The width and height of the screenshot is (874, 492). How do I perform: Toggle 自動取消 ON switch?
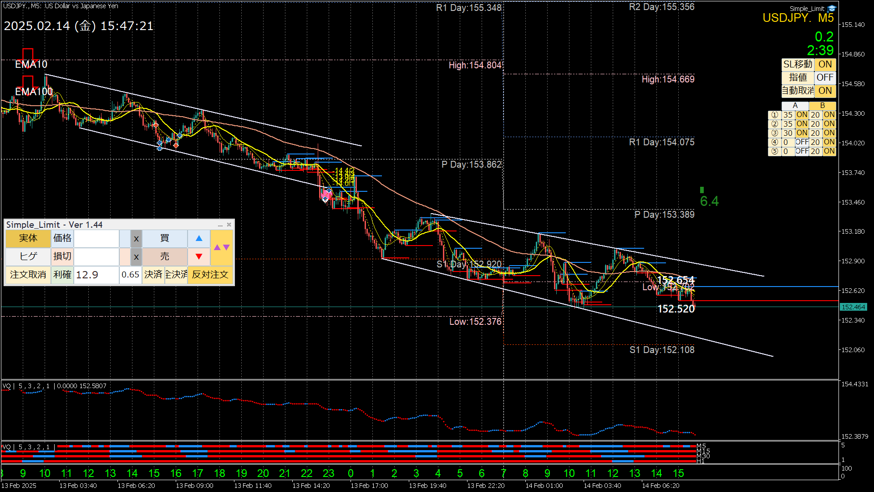825,91
